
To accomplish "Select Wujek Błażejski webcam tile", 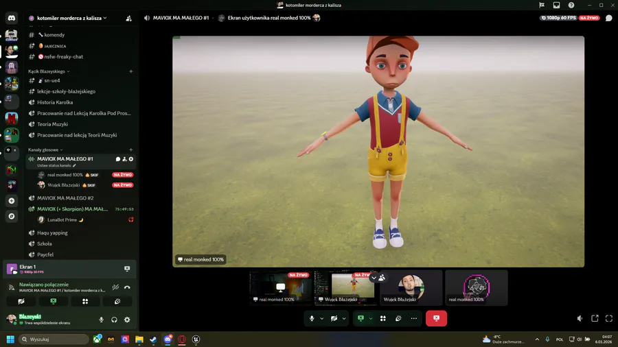I will pyautogui.click(x=411, y=287).
